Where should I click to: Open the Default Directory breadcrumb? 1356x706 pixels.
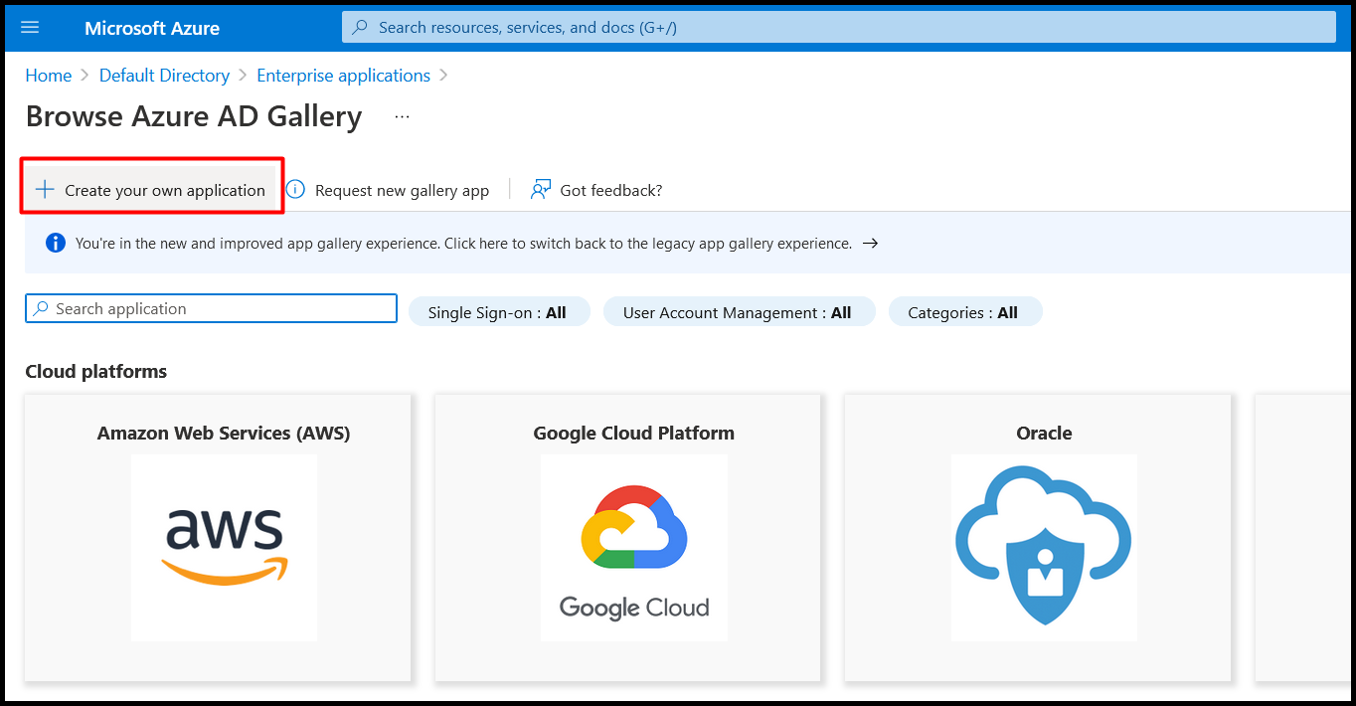164,76
